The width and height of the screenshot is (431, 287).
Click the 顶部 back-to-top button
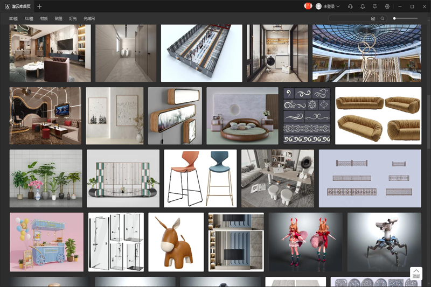pos(416,274)
